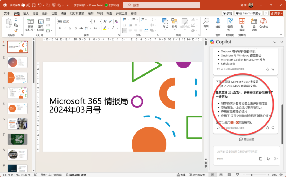Image resolution: width=286 pixels, height=177 pixels.
Task: Toggle Italic formatting
Action: (65, 28)
